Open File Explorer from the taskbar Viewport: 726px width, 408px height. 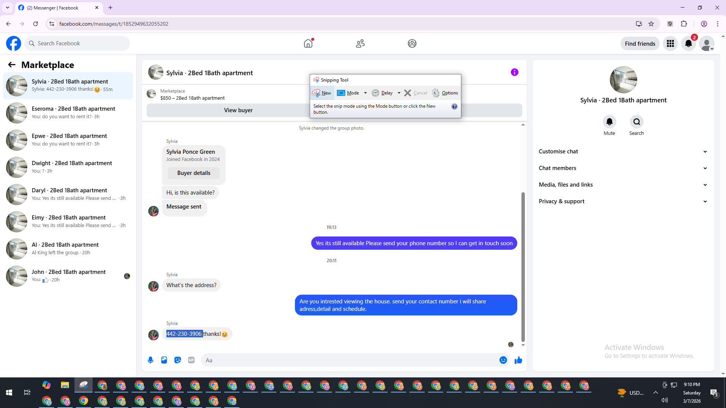65,385
